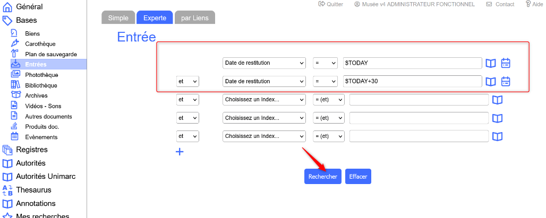
Task: Add a new search criterion with plus icon
Action: click(180, 152)
